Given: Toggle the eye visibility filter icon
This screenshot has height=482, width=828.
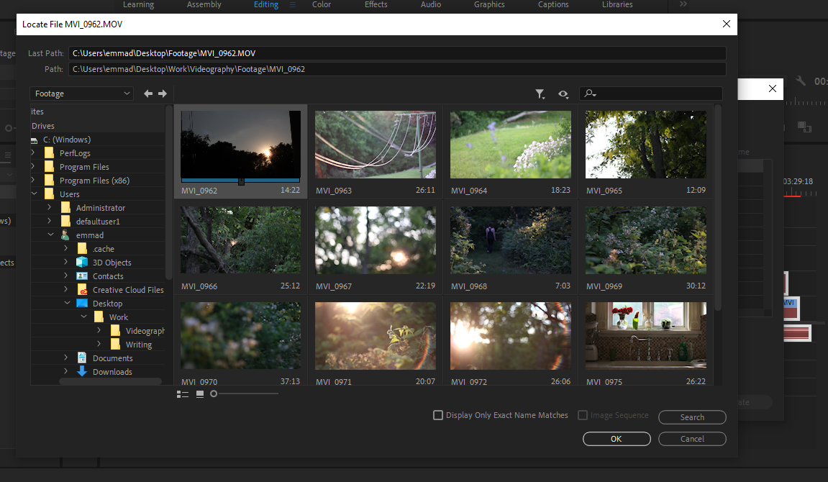Looking at the screenshot, I should point(563,94).
